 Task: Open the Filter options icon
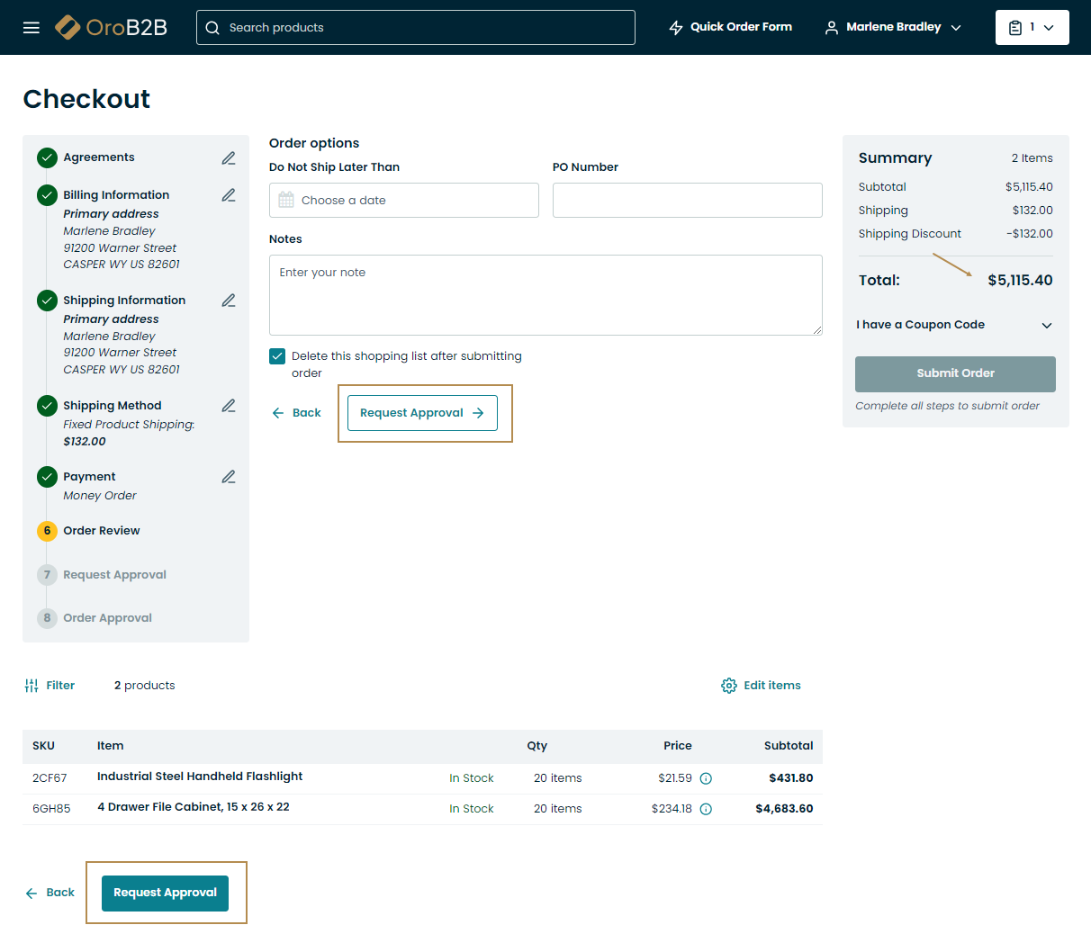(32, 686)
